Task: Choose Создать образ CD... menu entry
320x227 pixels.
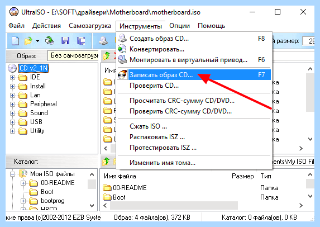Action: pyautogui.click(x=194, y=39)
